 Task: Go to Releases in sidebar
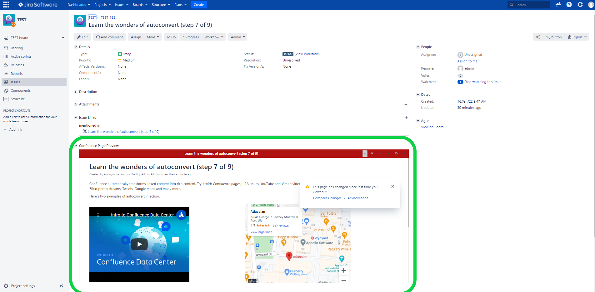point(17,65)
